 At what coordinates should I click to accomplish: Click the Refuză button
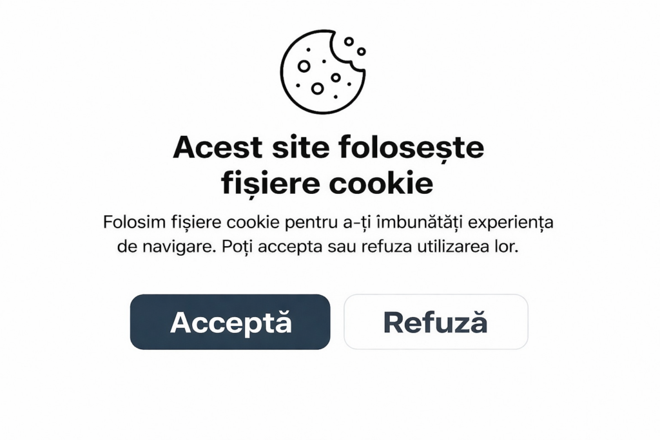436,322
